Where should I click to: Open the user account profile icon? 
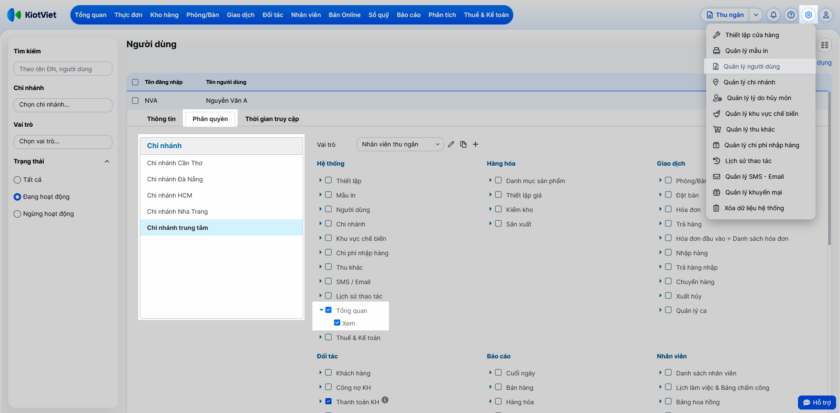click(x=826, y=15)
